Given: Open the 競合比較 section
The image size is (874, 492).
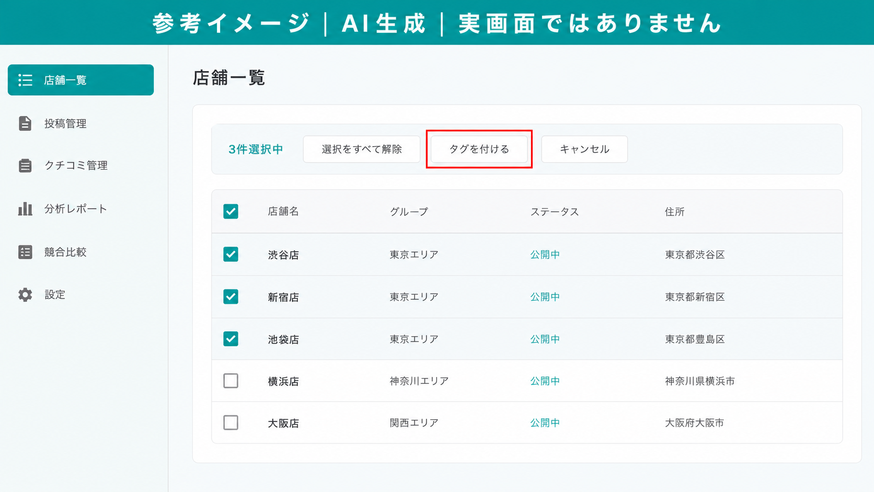Looking at the screenshot, I should click(x=65, y=252).
